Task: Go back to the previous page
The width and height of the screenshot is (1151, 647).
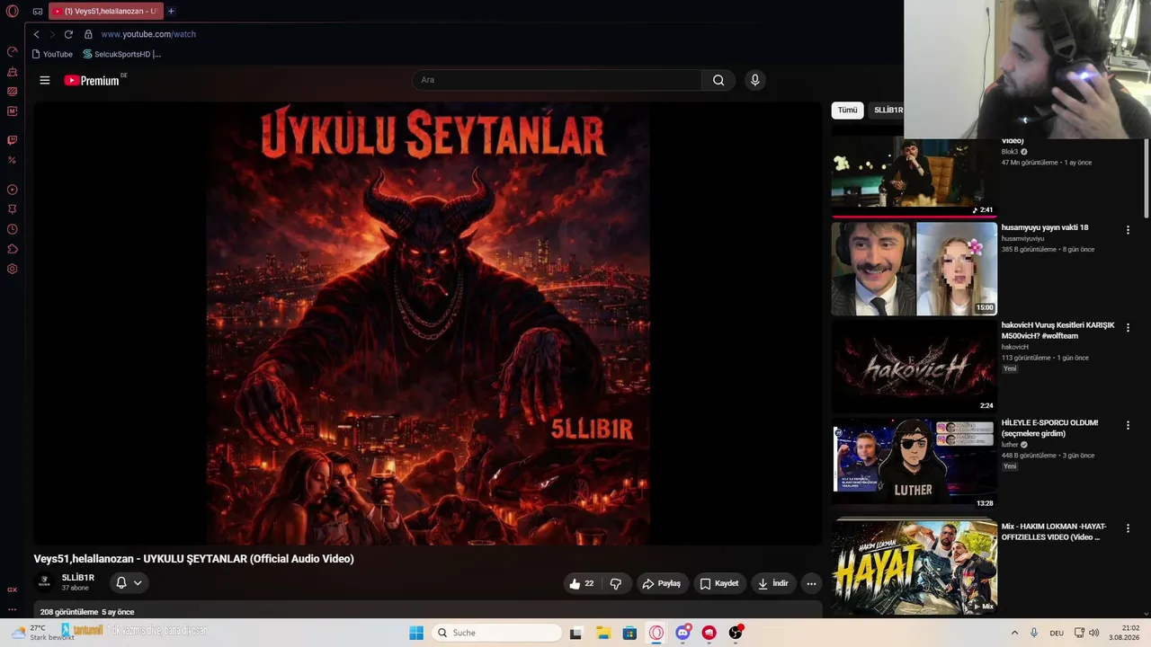Action: tap(36, 34)
